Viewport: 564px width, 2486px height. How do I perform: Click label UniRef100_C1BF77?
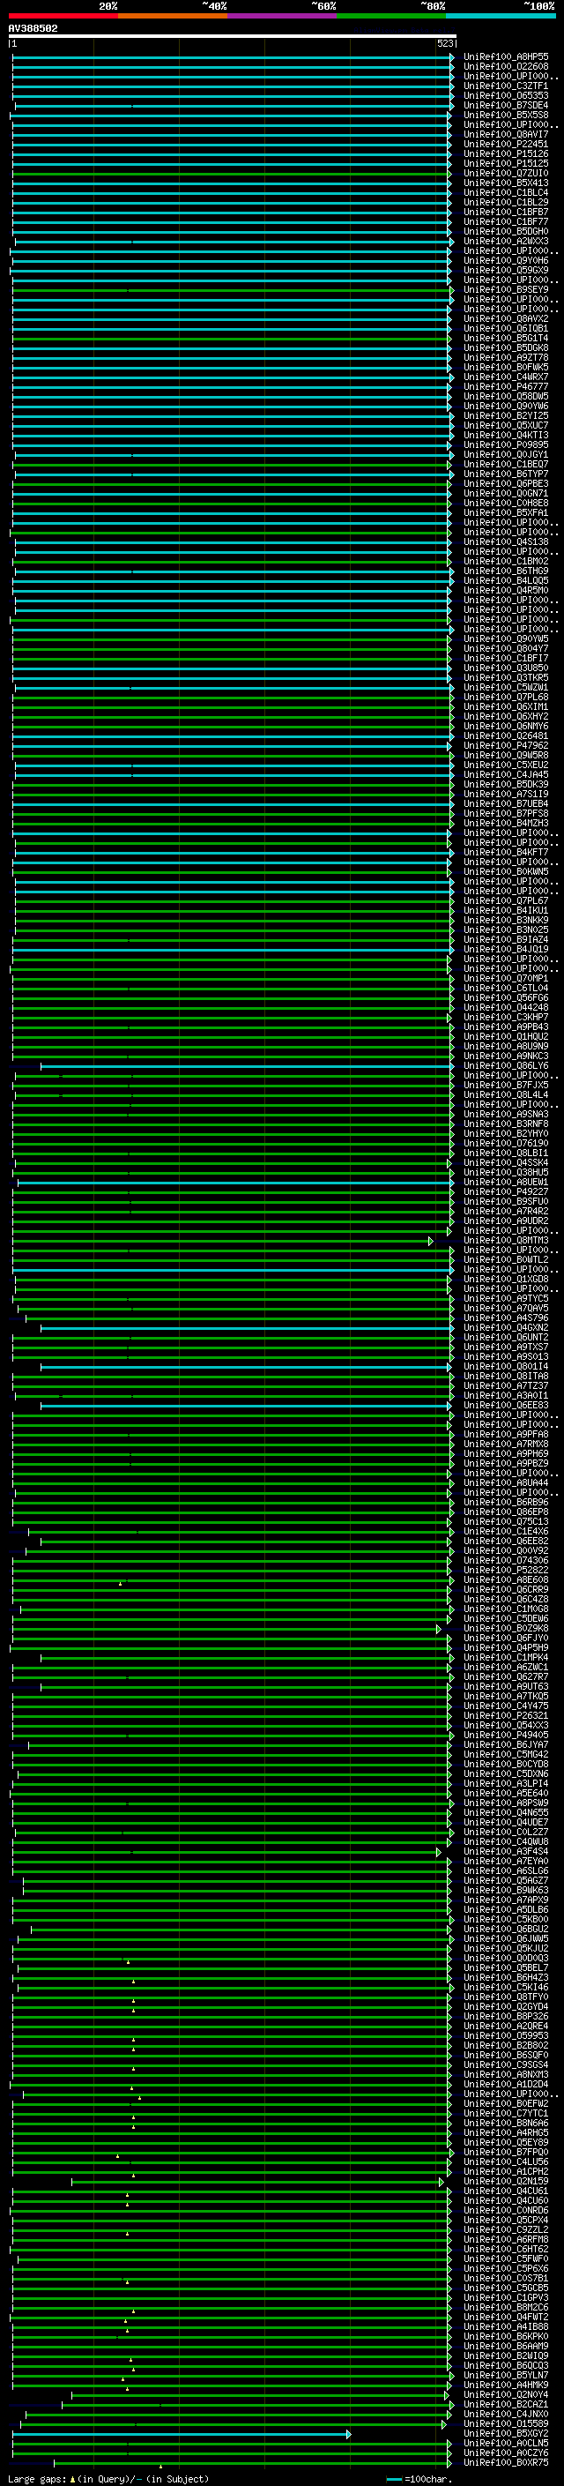click(506, 221)
